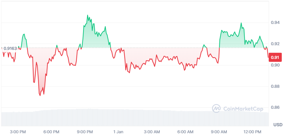The height and width of the screenshot is (135, 286).
Task: Select the 6:00 AM time axis label
Action: click(x=185, y=132)
